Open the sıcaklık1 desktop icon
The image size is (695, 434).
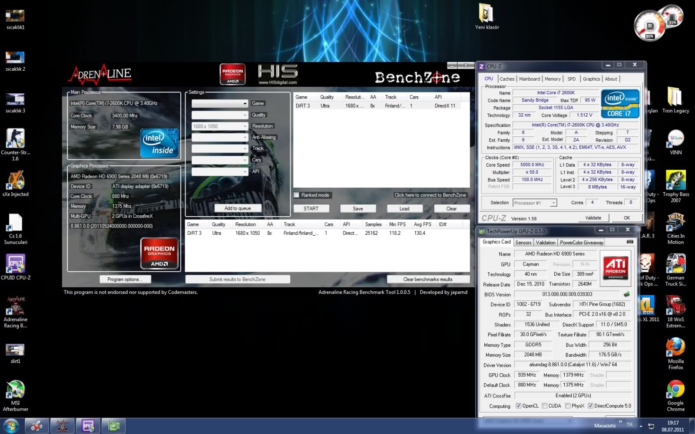tap(15, 20)
